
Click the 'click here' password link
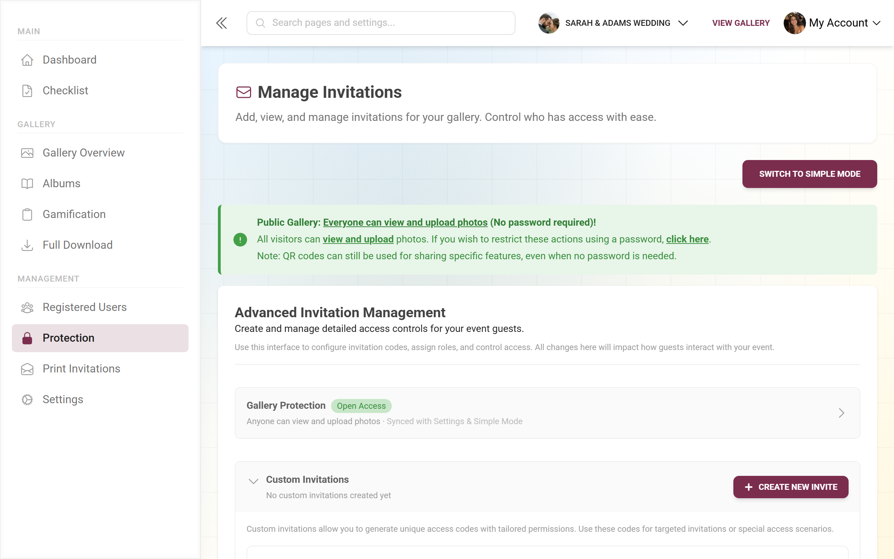click(x=687, y=240)
